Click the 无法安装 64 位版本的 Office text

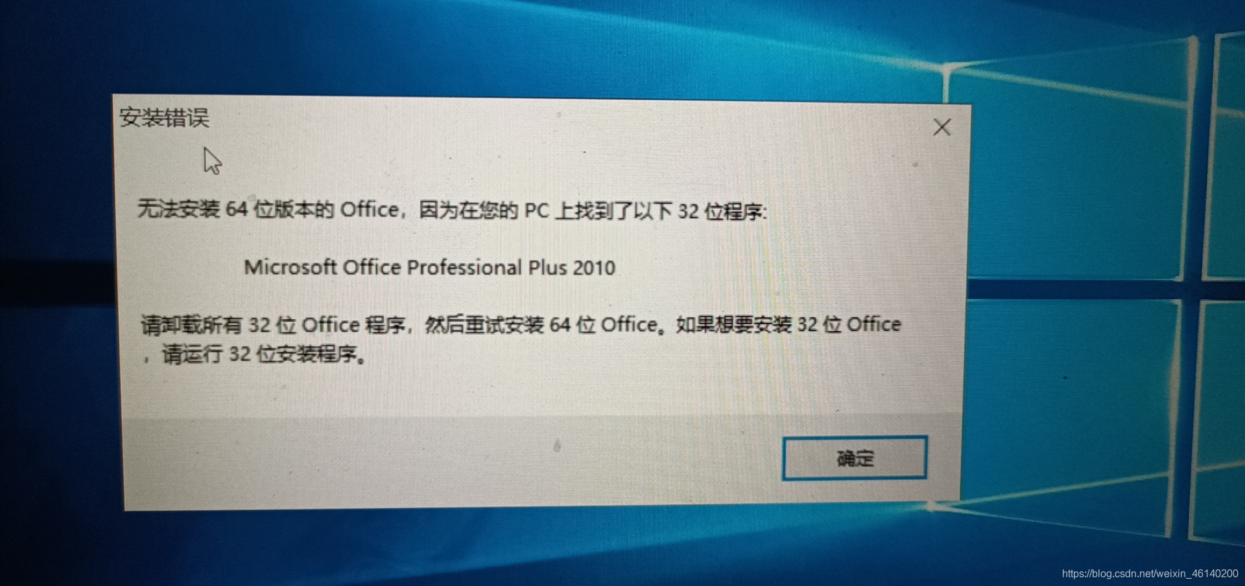[268, 209]
